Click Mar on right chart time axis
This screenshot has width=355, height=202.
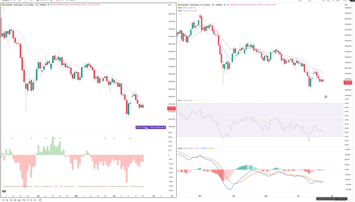click(x=200, y=196)
